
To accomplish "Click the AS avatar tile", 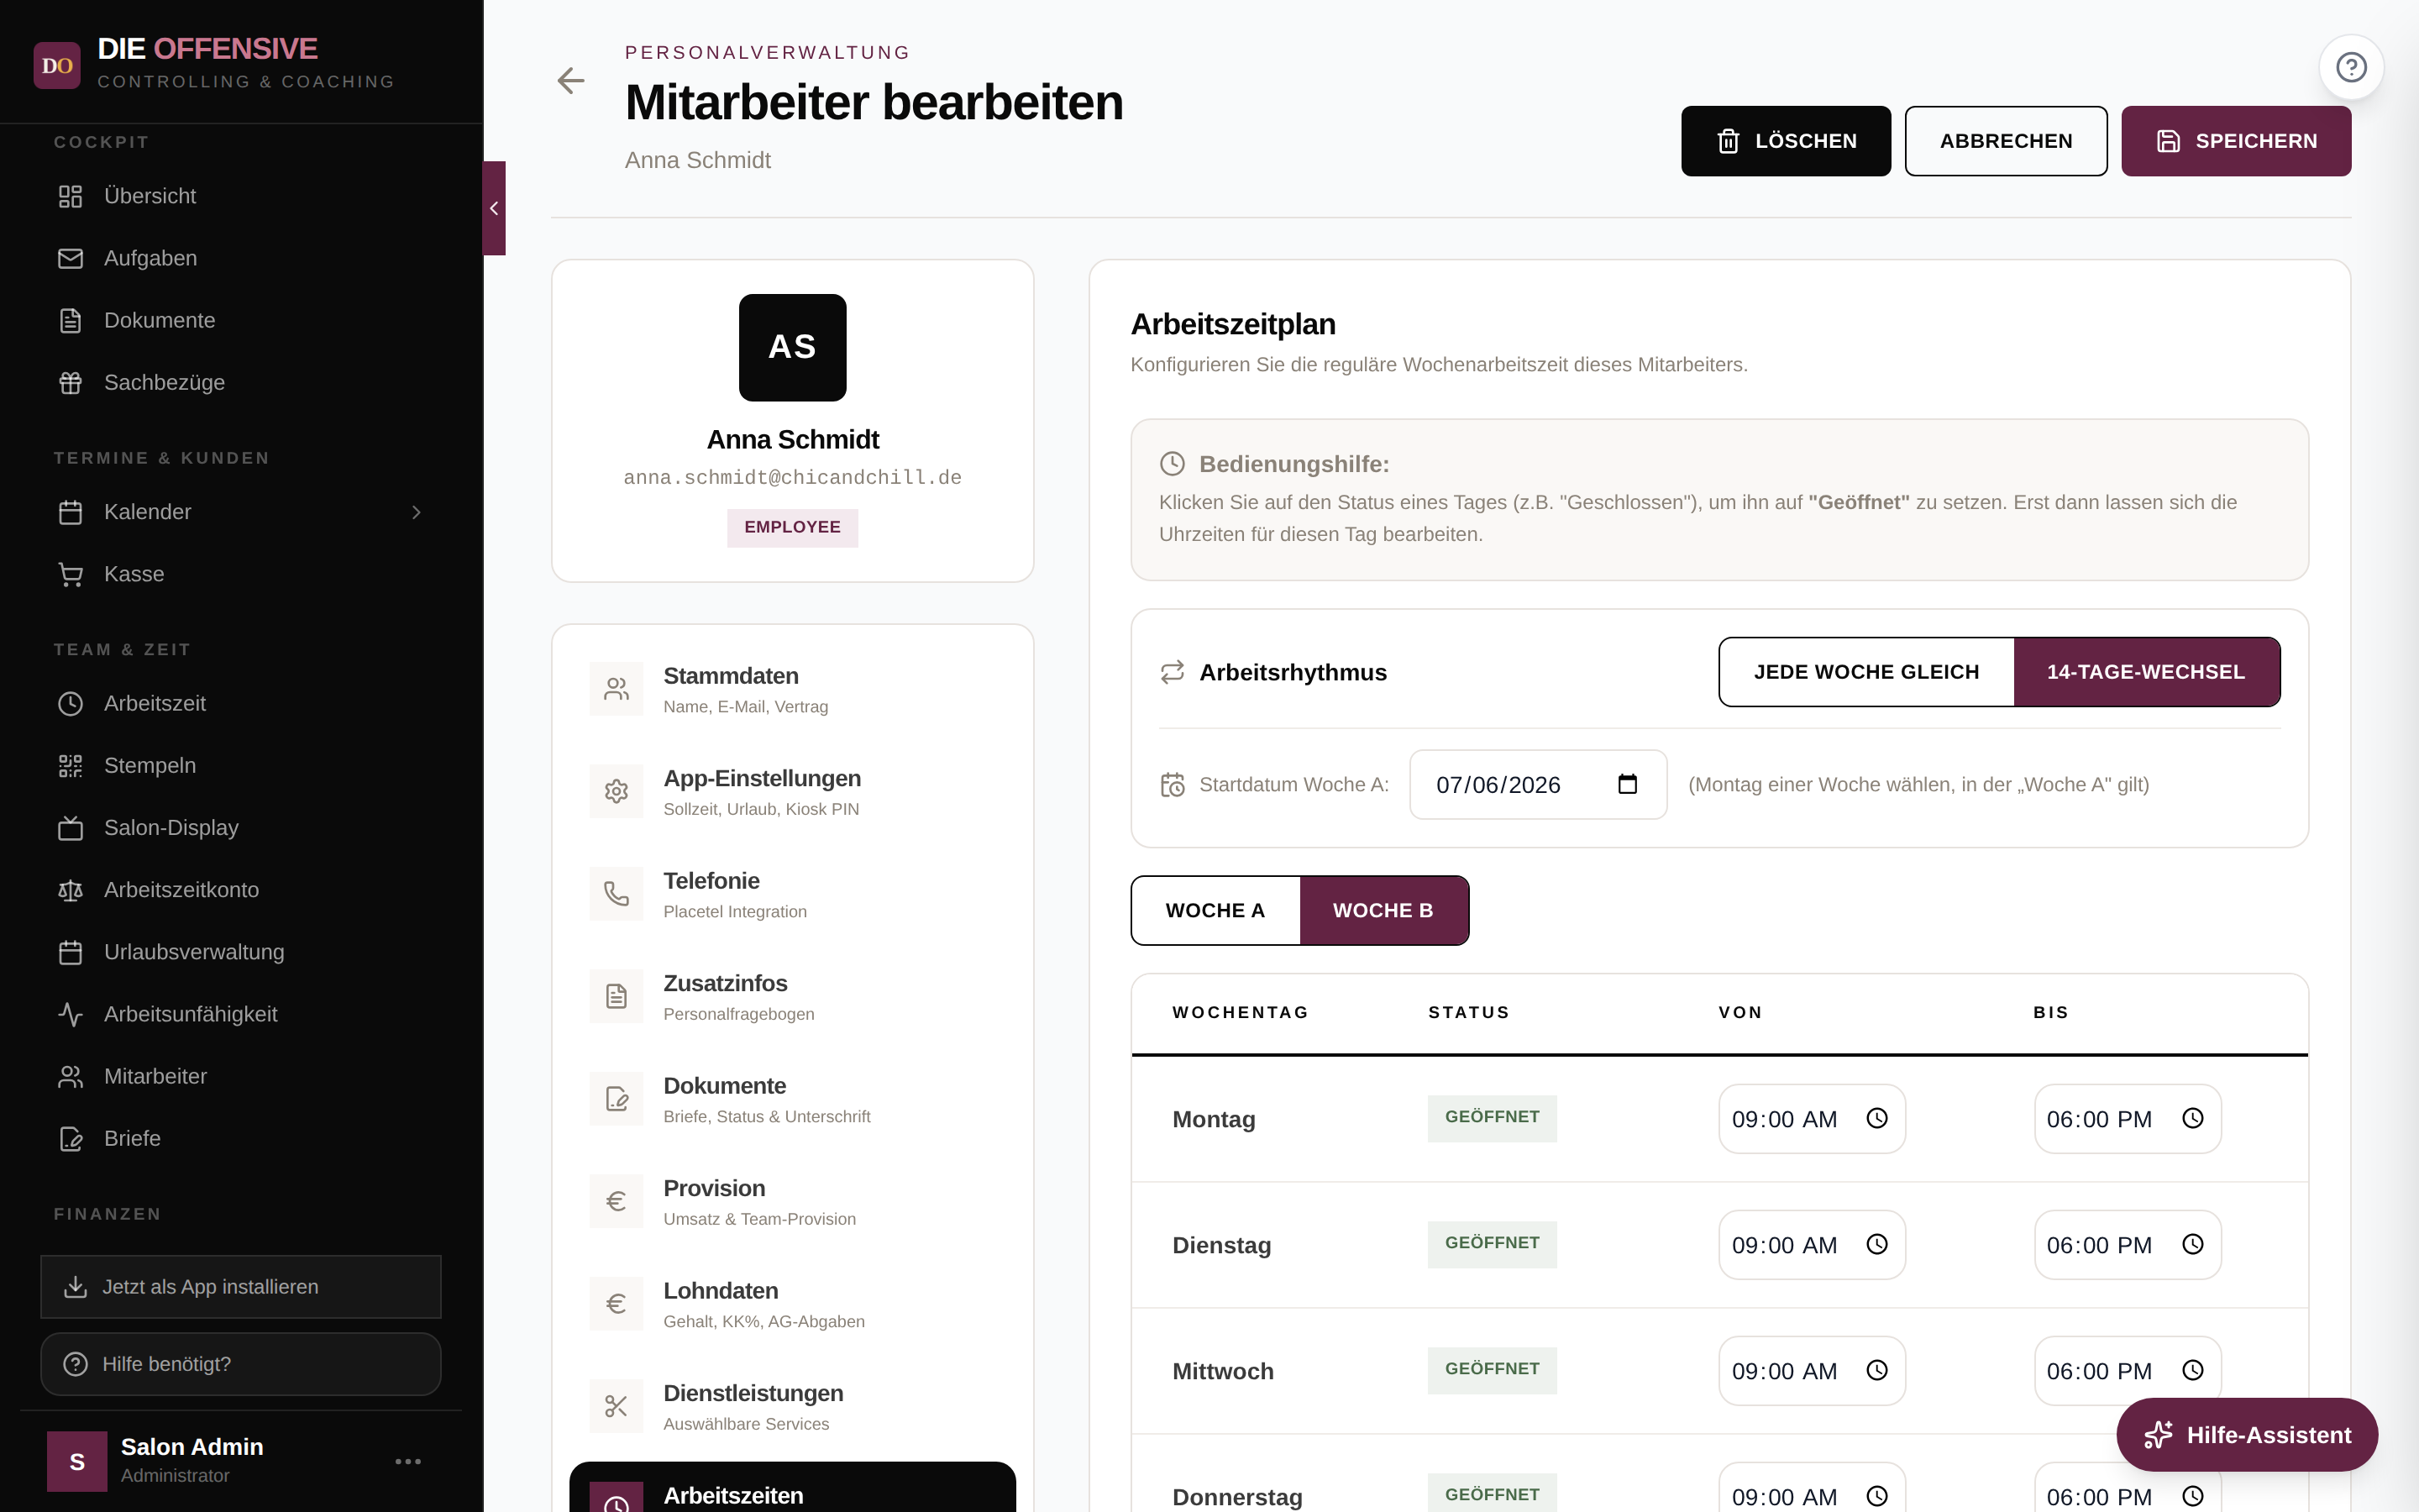I will click(792, 347).
